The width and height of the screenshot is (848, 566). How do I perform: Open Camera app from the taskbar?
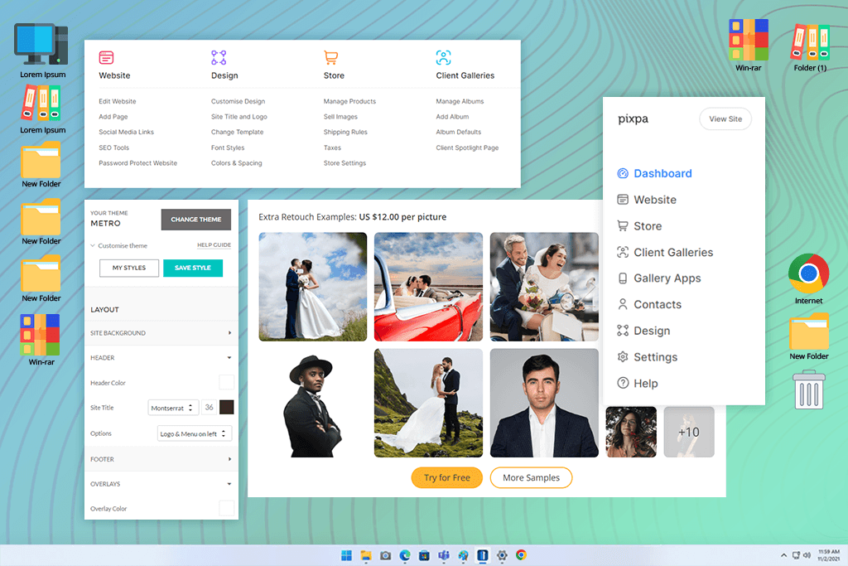[x=386, y=555]
